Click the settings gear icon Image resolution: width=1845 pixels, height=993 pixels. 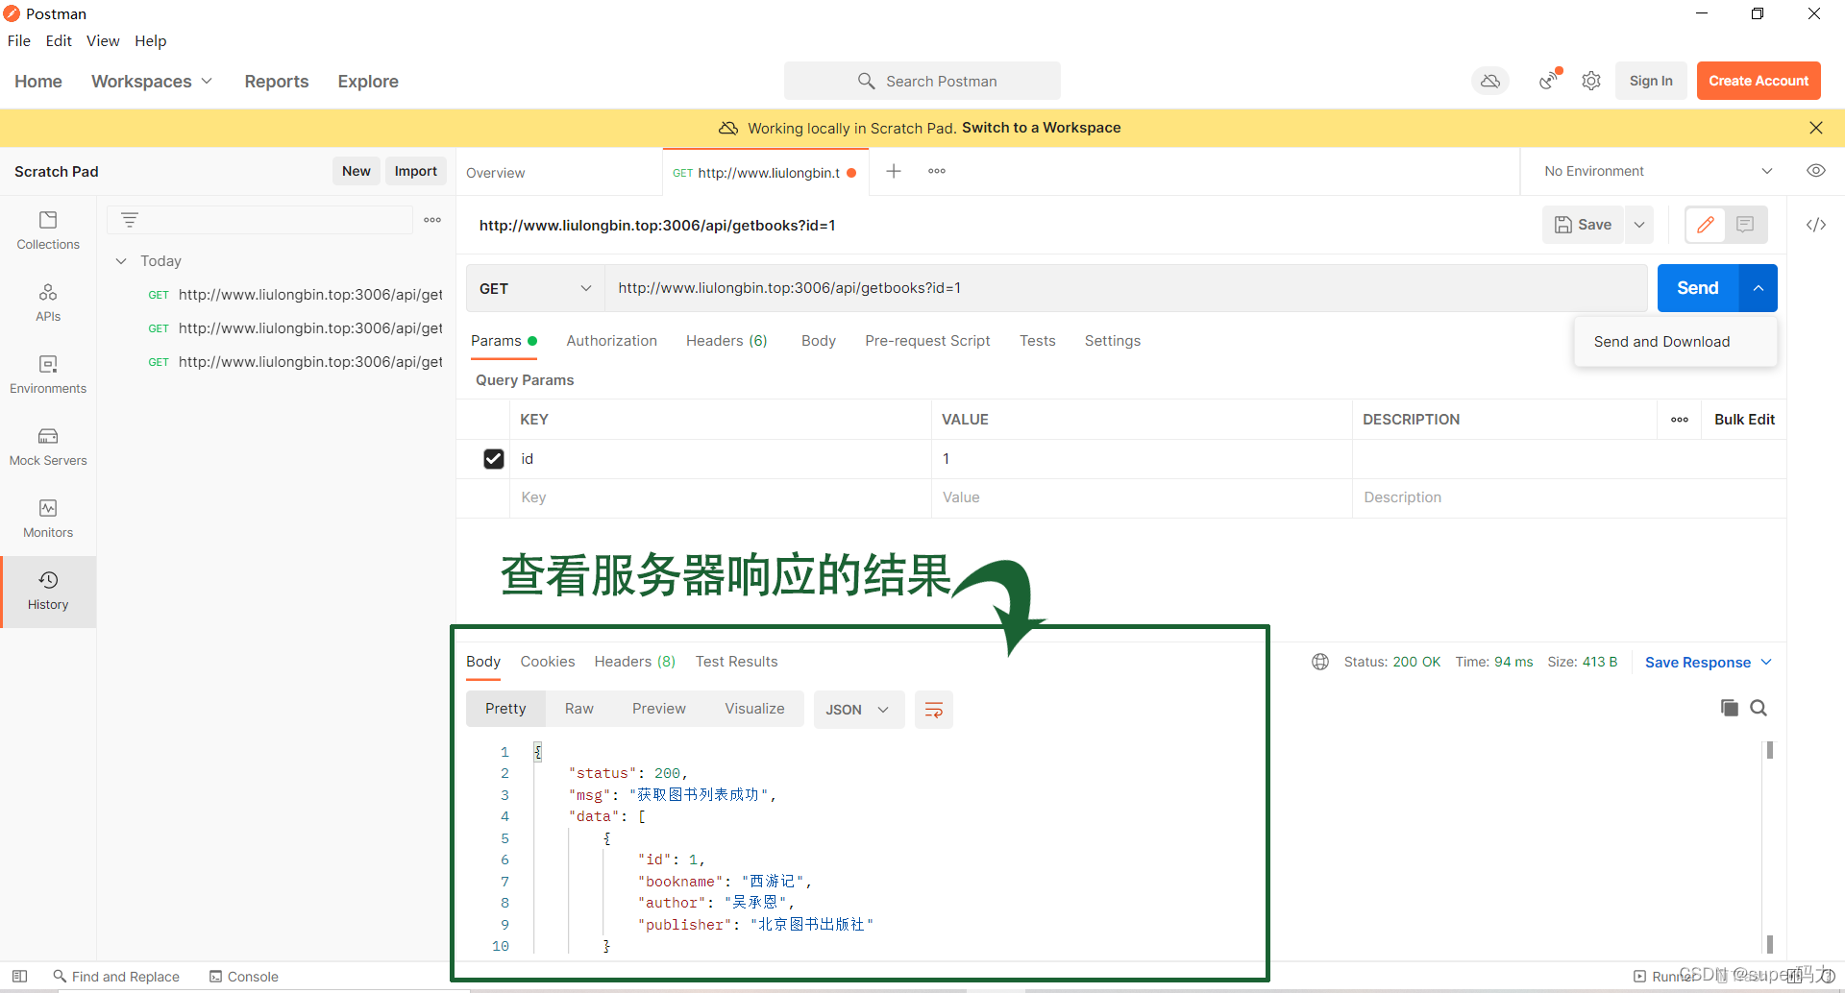tap(1591, 82)
